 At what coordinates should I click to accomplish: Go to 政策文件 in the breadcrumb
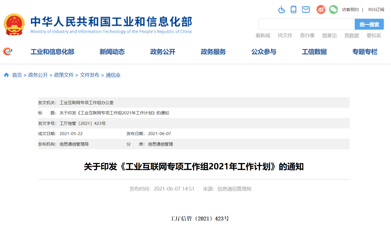(x=64, y=75)
